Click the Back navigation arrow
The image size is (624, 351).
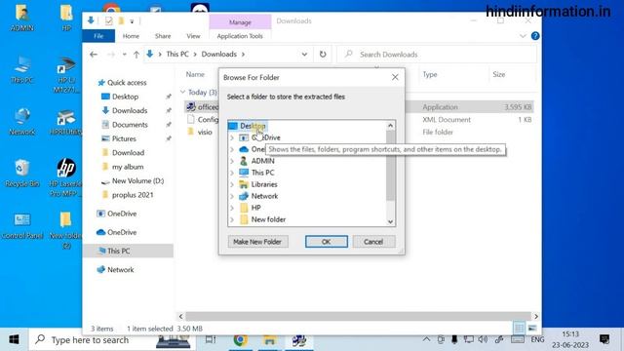point(94,55)
